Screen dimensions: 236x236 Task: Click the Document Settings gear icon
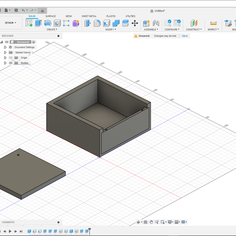point(11,47)
